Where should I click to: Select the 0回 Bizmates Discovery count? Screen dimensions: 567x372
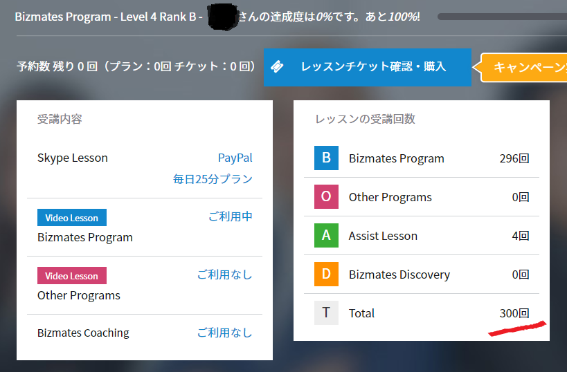(x=521, y=274)
